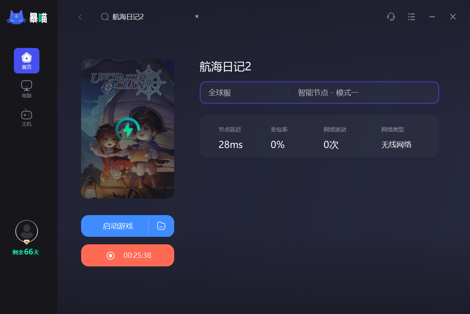The height and width of the screenshot is (314, 470).
Task: Open the list menu icon
Action: point(411,16)
